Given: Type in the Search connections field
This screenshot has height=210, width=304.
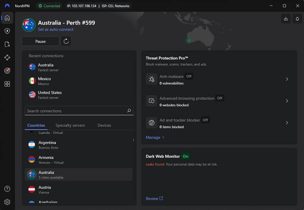Looking at the screenshot, I should [x=76, y=111].
